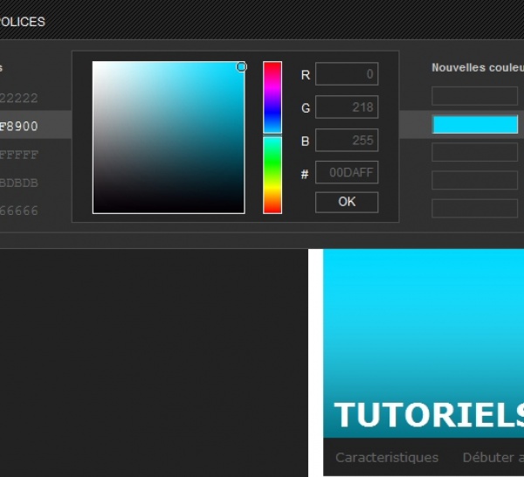Click the R red value field
Screen dimensions: 524x477
click(346, 75)
